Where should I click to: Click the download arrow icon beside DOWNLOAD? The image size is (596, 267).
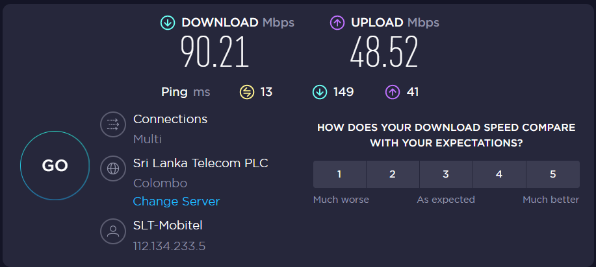coord(168,23)
